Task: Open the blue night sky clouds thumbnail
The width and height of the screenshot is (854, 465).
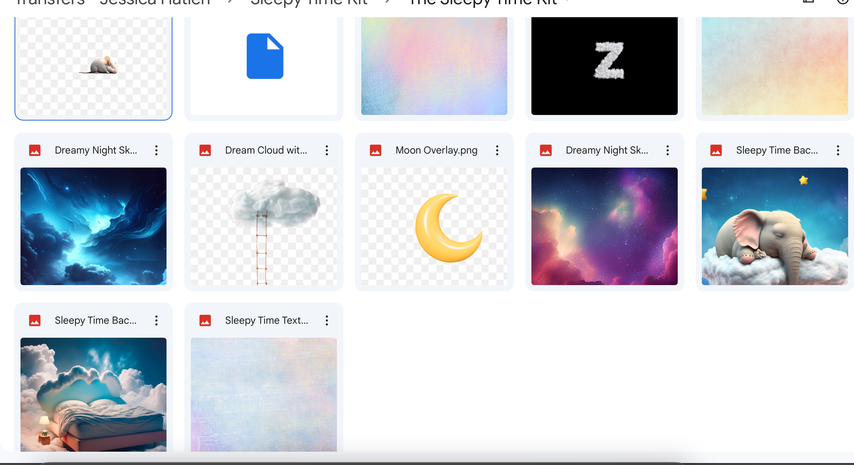Action: 93,226
